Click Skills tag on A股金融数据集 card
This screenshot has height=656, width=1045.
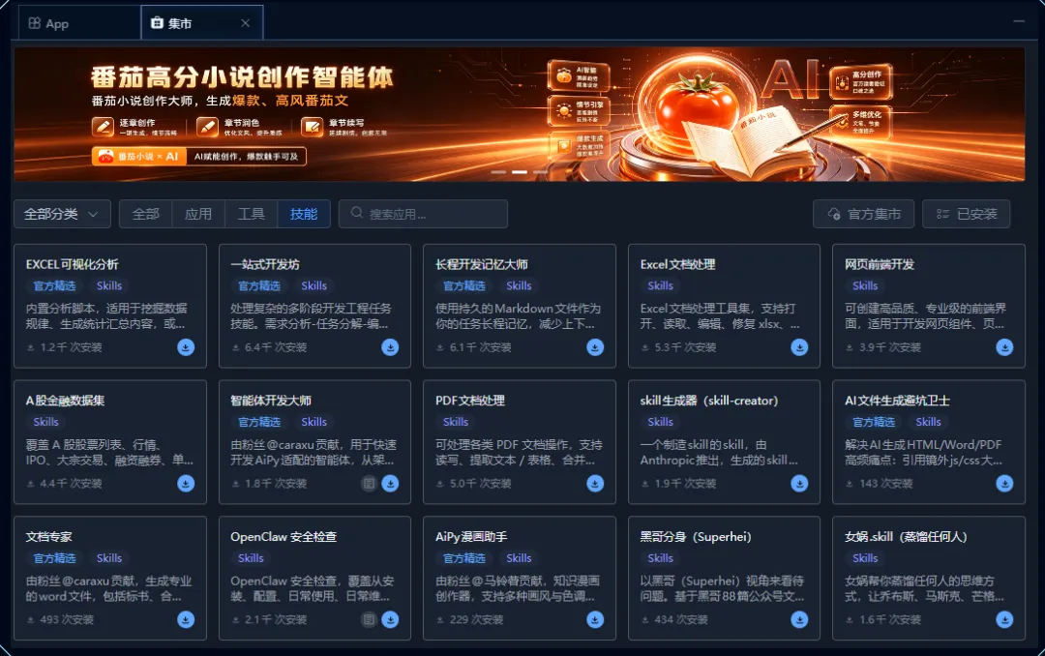coord(45,421)
